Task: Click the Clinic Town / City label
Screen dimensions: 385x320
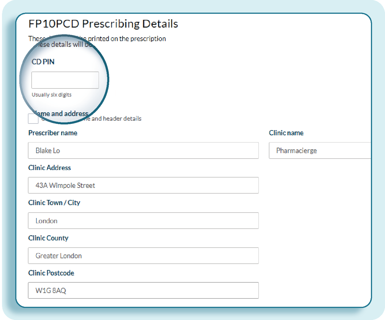Action: pyautogui.click(x=54, y=203)
